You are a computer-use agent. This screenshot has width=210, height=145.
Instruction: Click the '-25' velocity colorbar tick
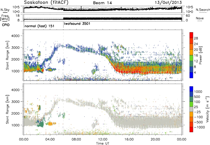[198, 112]
